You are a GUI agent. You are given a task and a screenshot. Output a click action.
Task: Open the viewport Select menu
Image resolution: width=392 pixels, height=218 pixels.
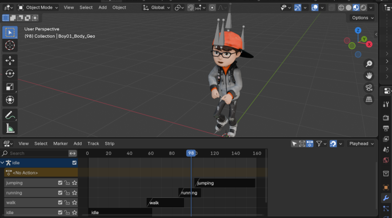point(86,7)
